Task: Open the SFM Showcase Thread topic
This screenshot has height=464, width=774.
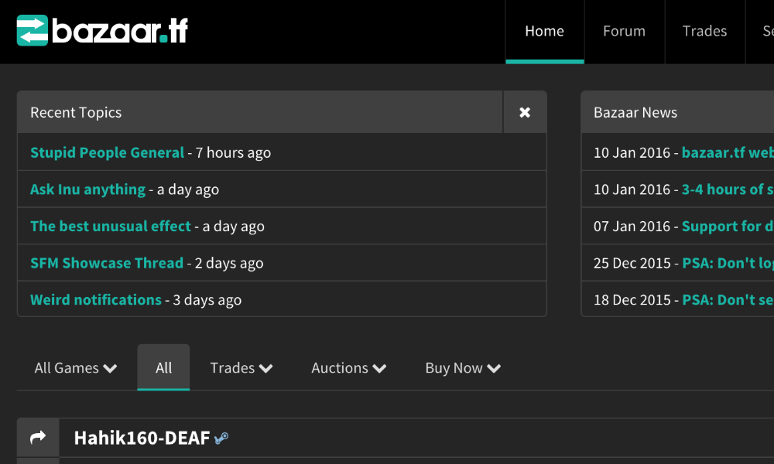Action: [x=107, y=263]
